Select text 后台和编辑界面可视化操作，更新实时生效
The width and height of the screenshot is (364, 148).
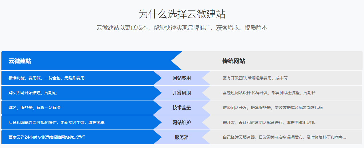point(46,122)
